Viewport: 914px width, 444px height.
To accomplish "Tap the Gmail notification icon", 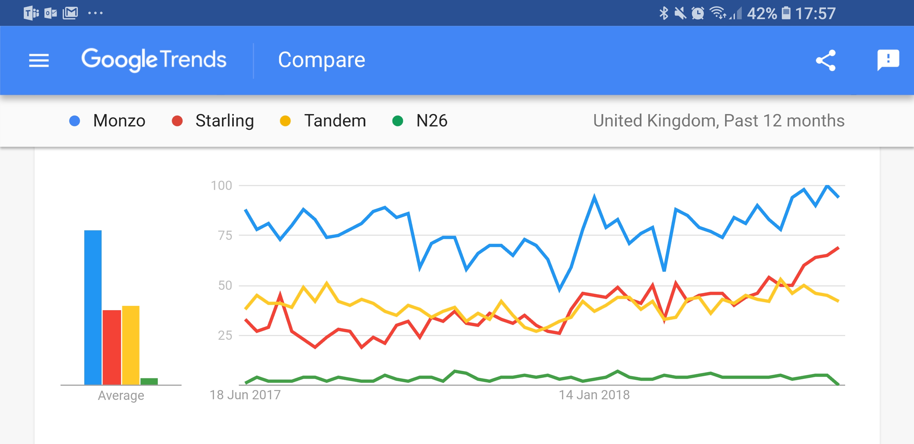I will 70,13.
